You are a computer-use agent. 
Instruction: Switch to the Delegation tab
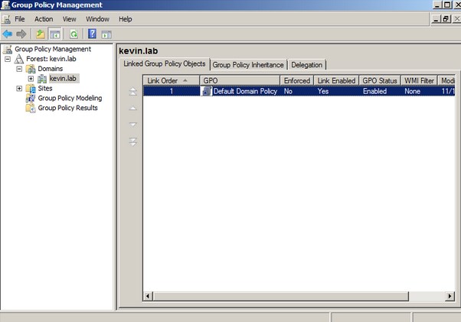[x=306, y=65]
